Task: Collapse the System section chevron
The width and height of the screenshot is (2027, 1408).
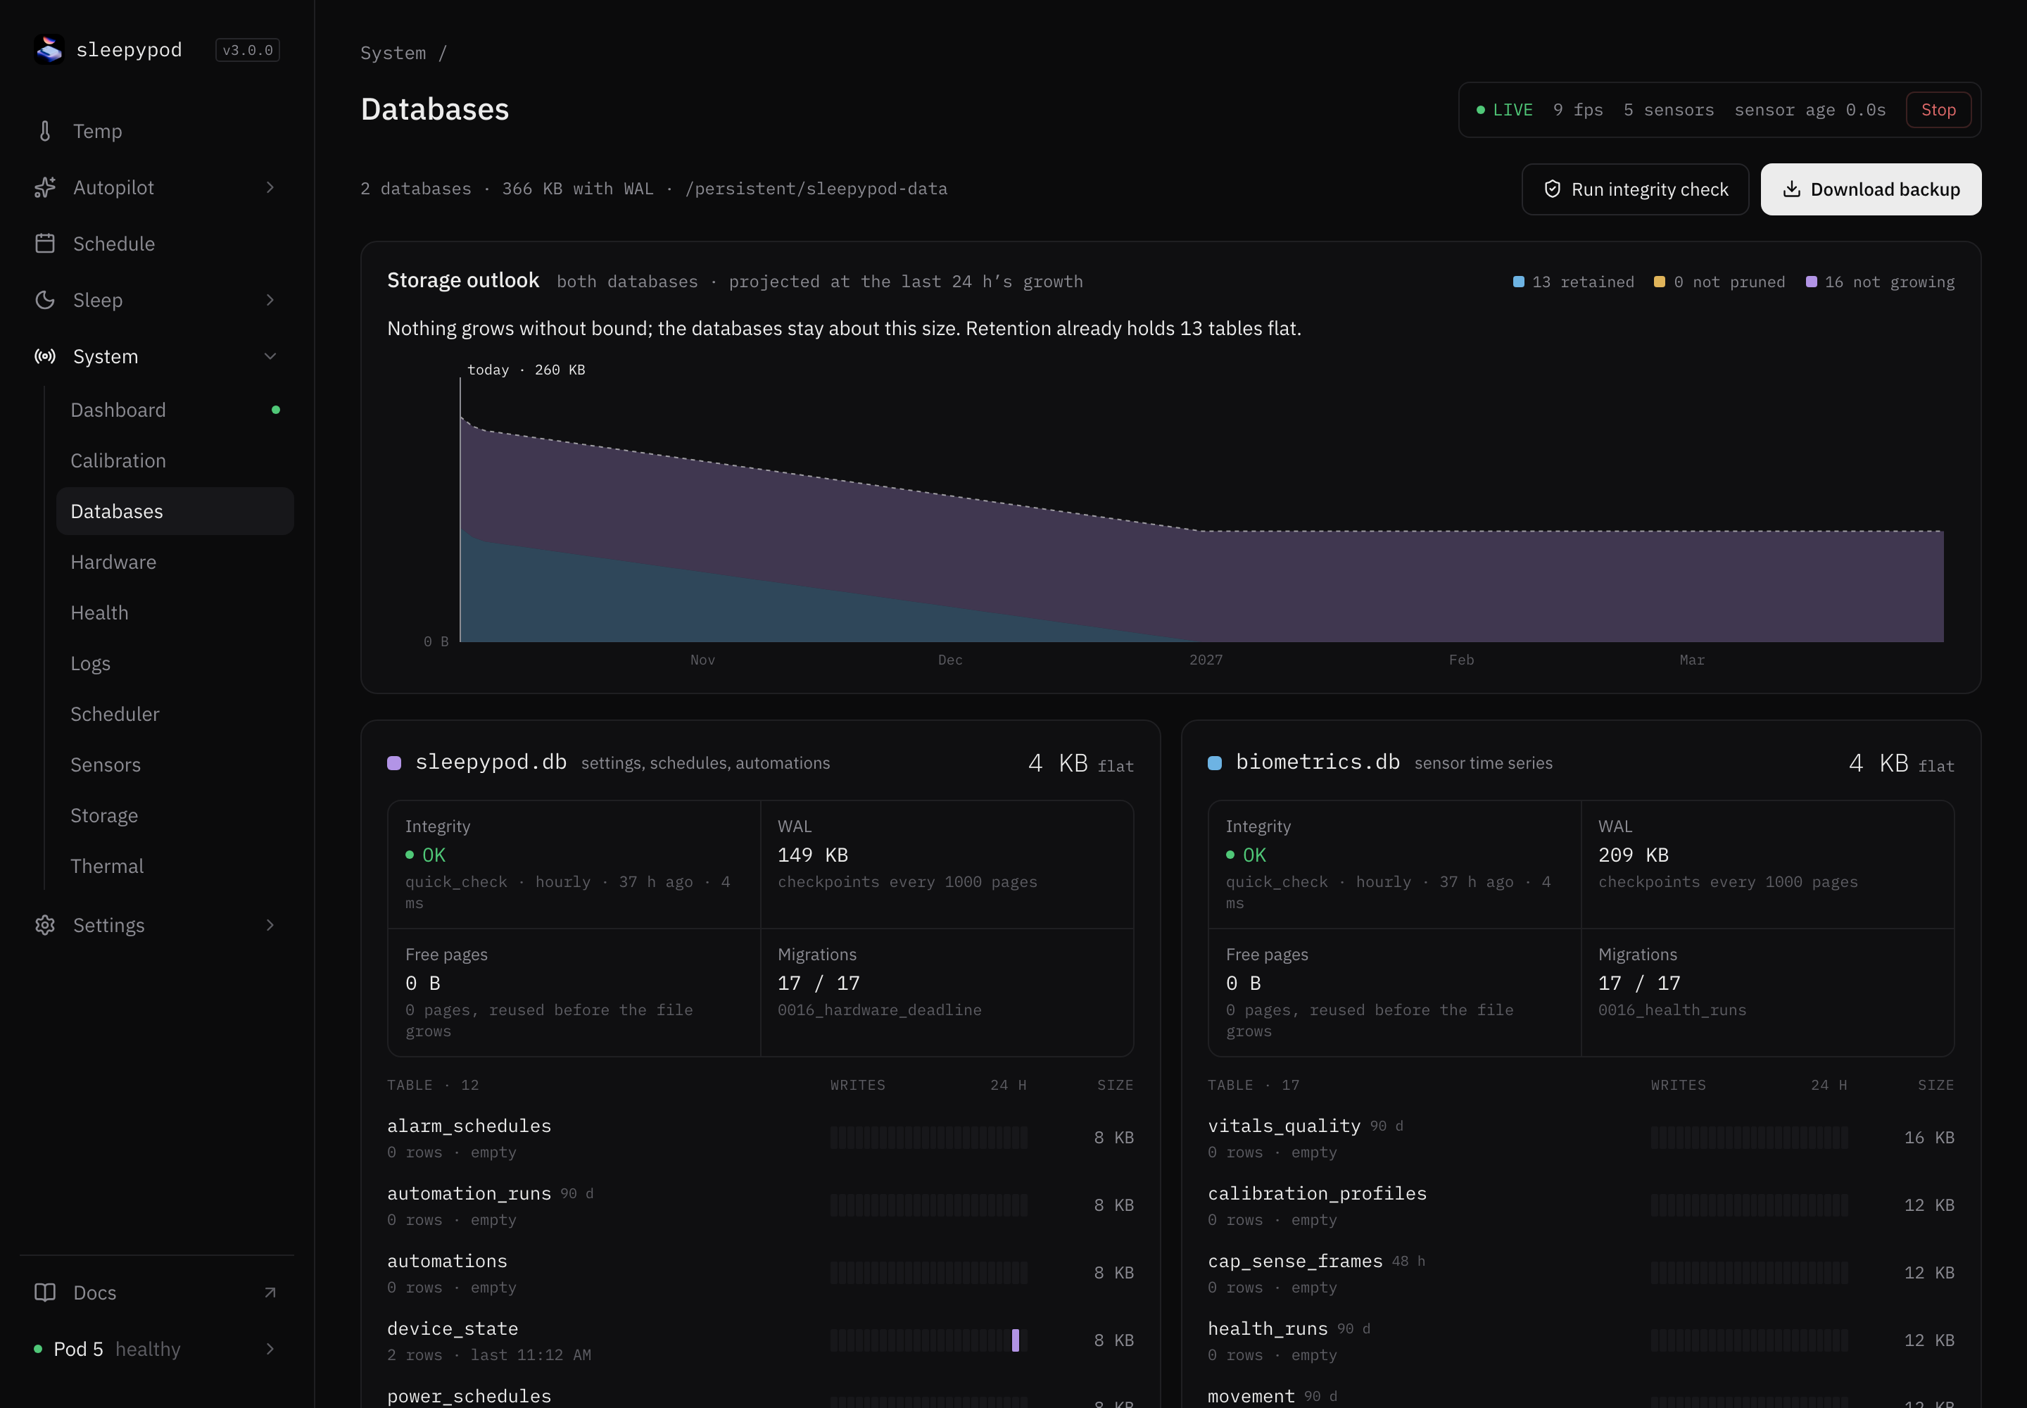Action: (x=270, y=356)
